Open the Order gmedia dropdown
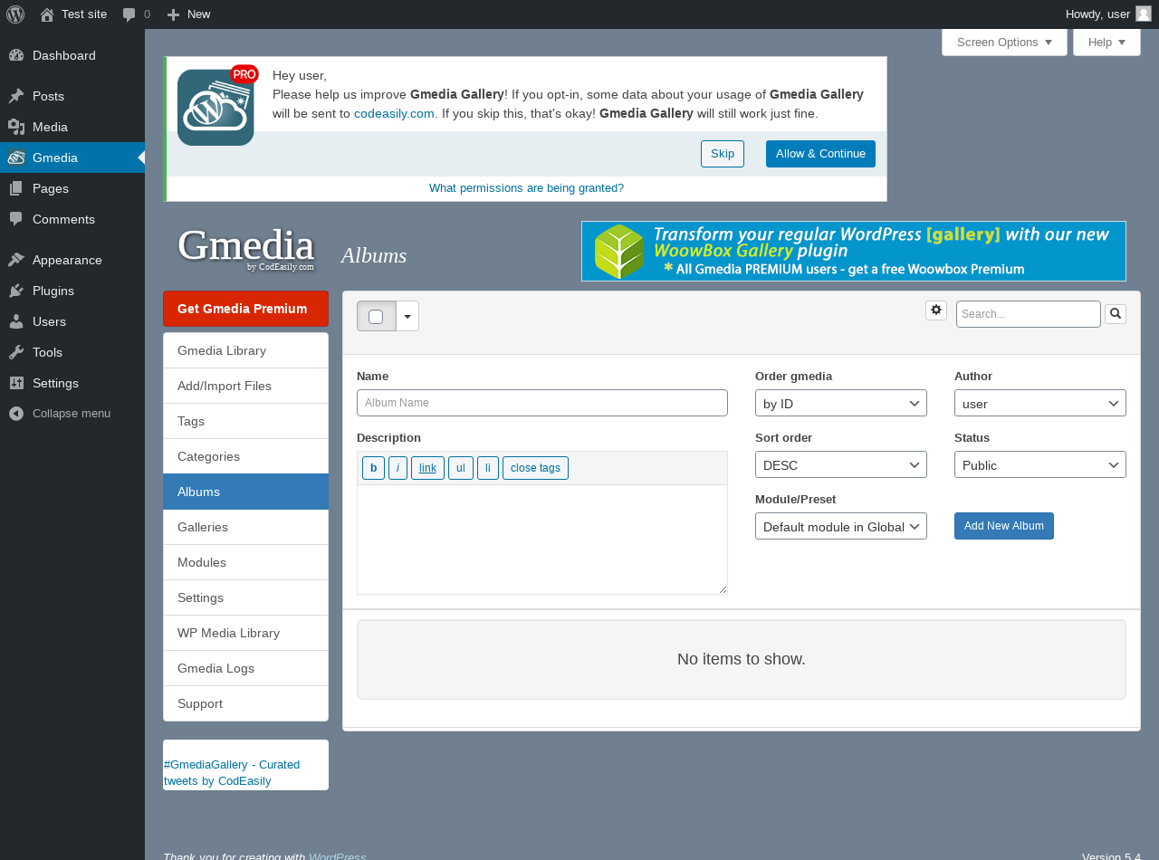This screenshot has height=860, width=1159. [x=841, y=403]
